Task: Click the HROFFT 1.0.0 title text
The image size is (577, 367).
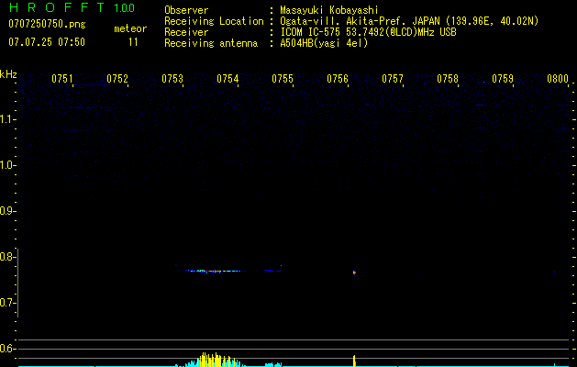Action: point(72,7)
